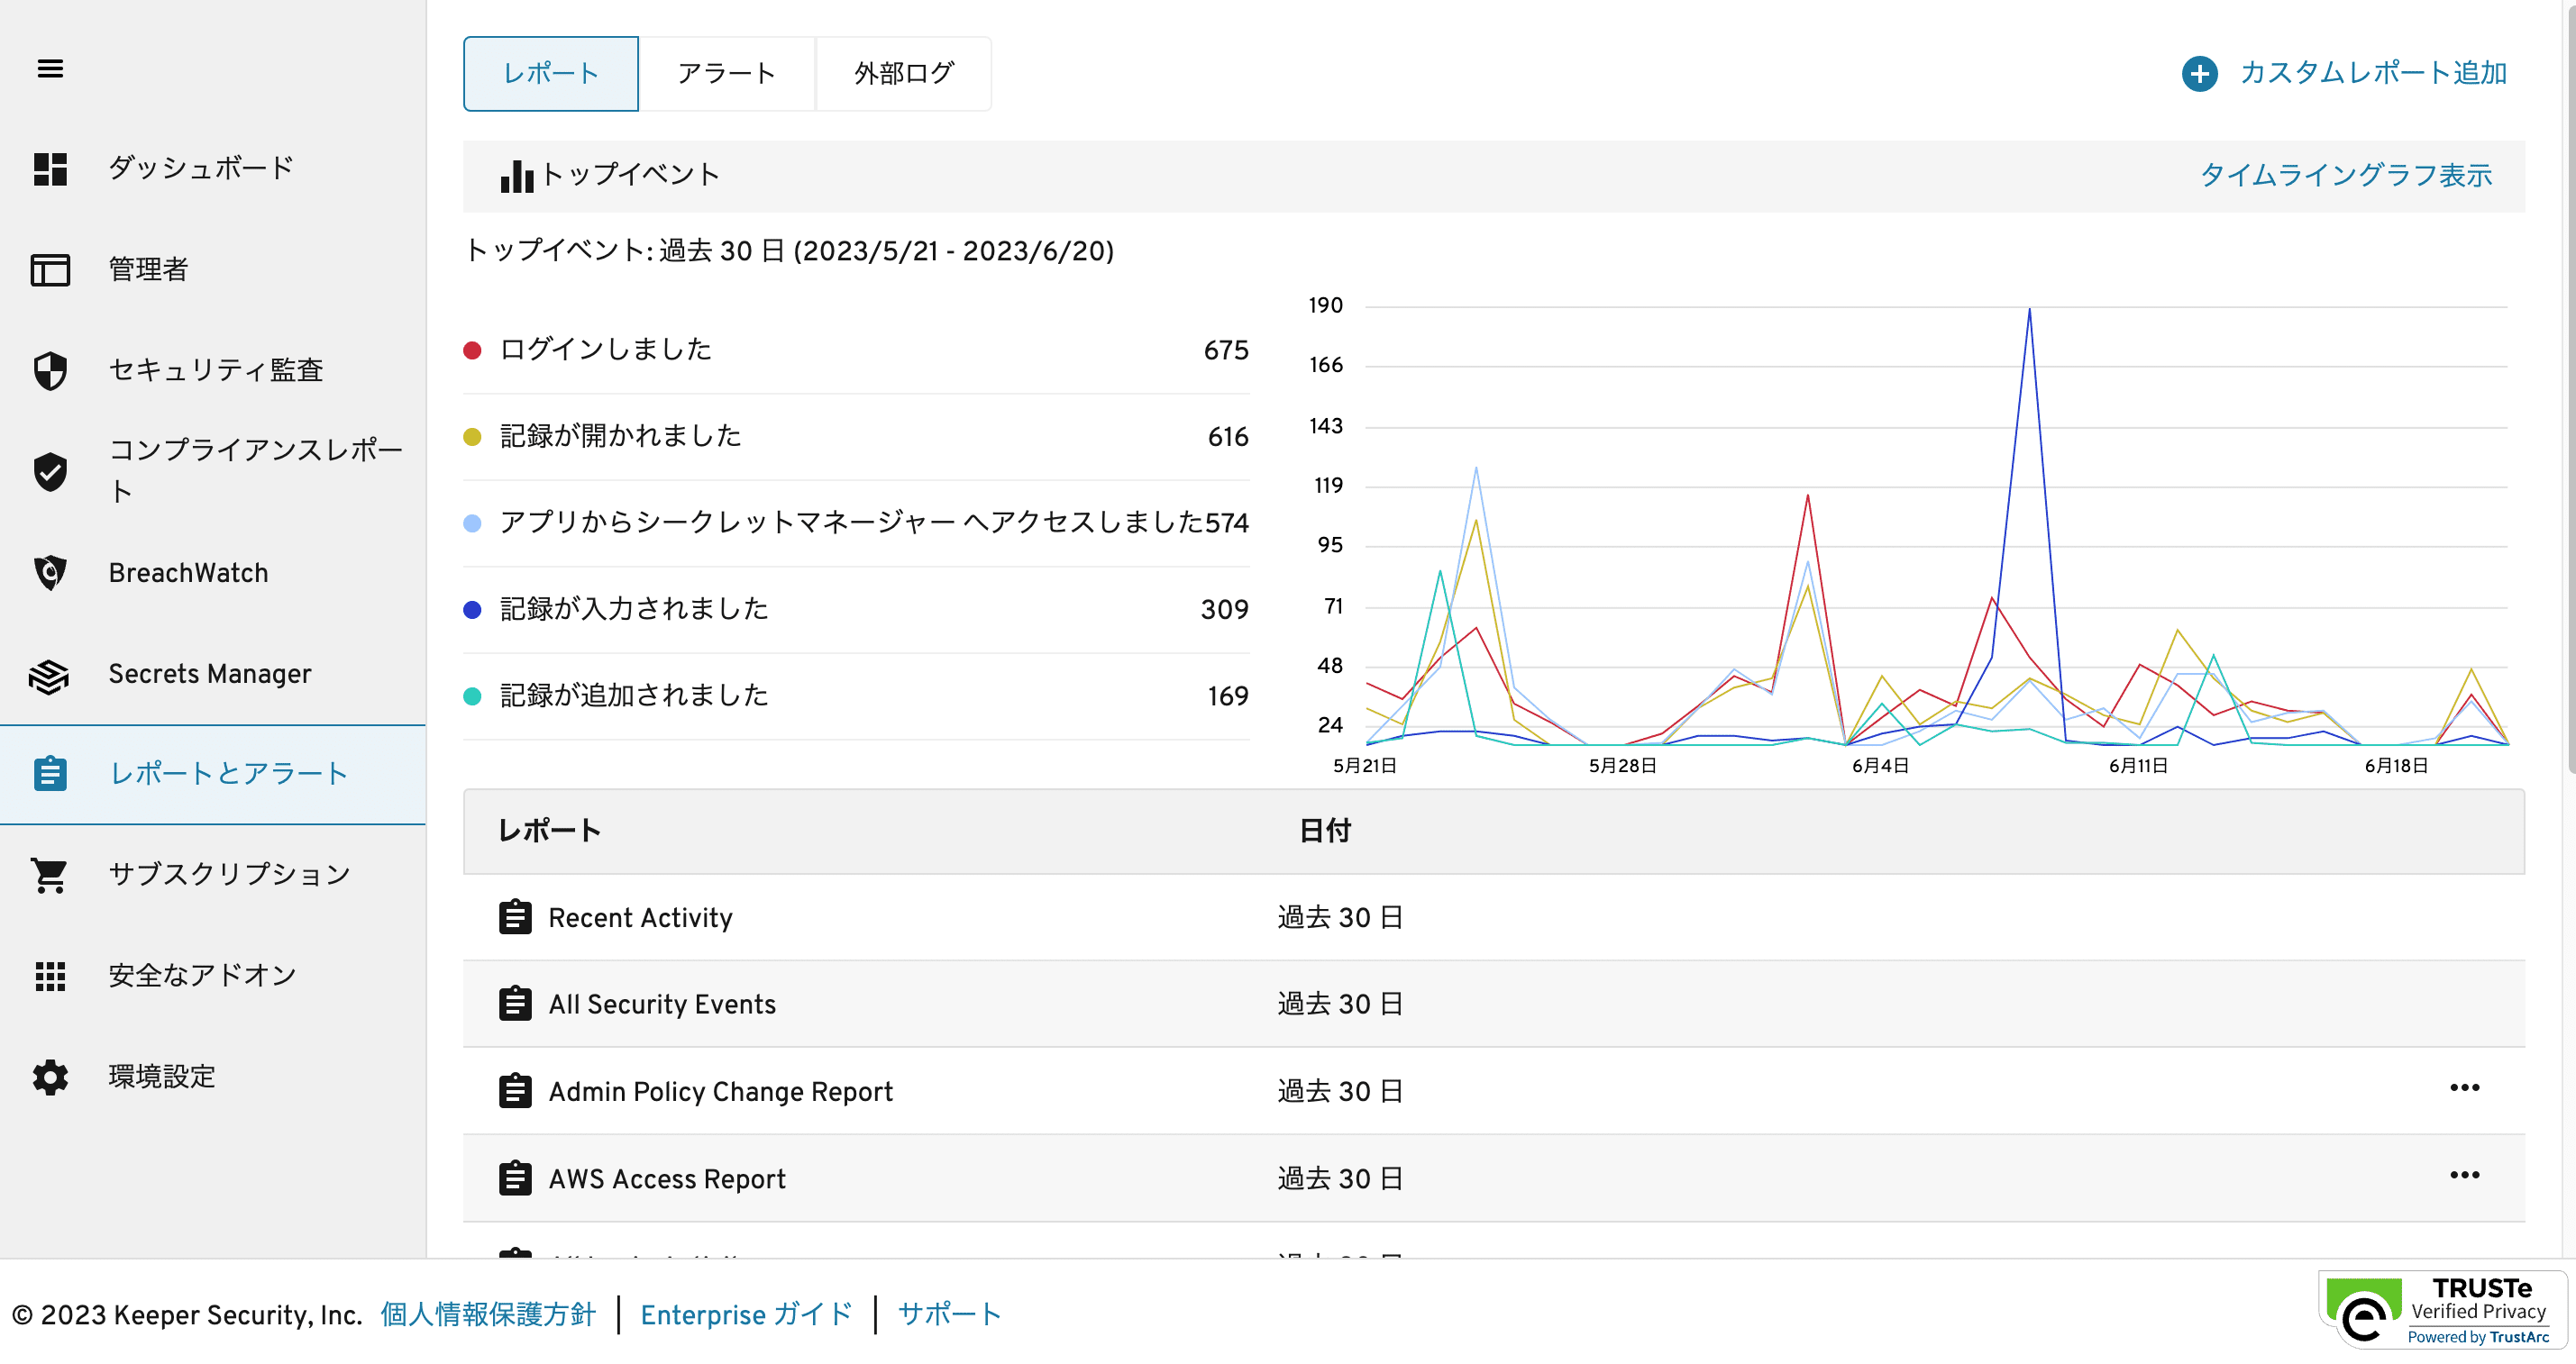The width and height of the screenshot is (2576, 1364).
Task: Click the 安全なアドオン grid icon
Action: [50, 976]
